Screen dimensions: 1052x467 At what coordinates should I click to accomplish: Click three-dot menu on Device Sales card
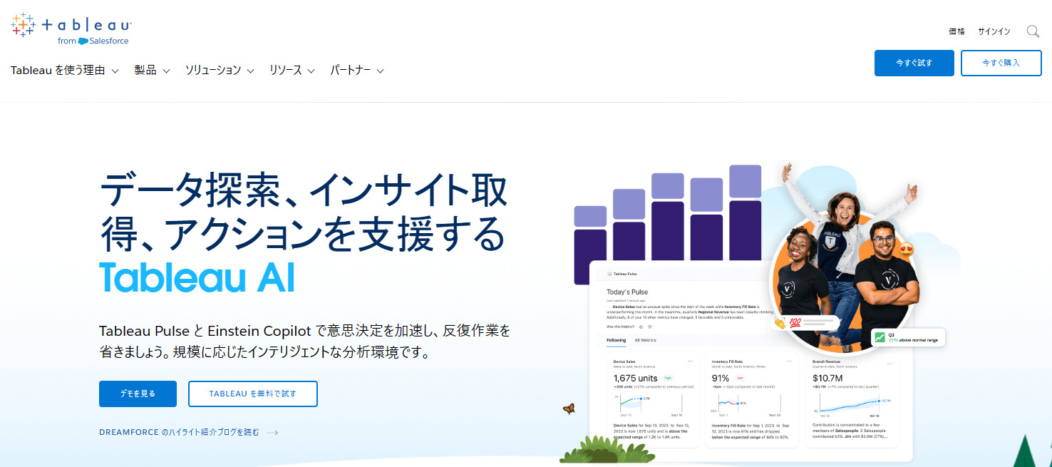(x=691, y=361)
